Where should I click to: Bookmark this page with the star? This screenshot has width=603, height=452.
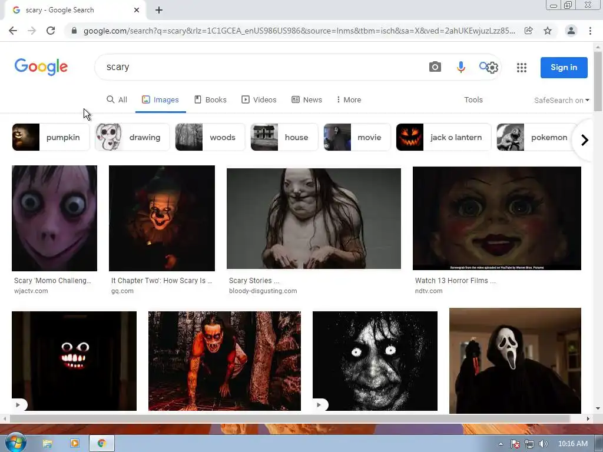point(548,31)
